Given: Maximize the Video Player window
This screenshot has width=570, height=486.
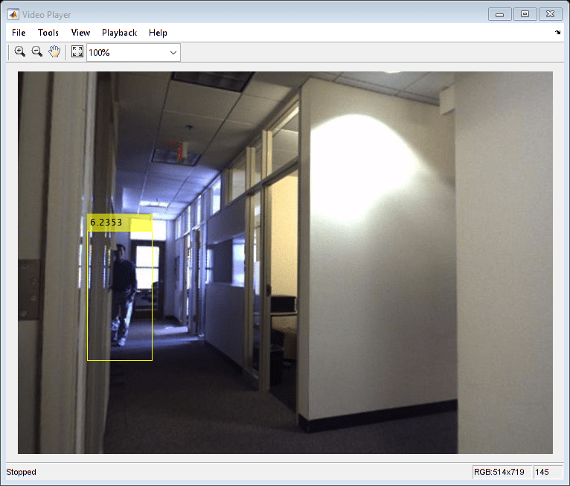Looking at the screenshot, I should (525, 14).
